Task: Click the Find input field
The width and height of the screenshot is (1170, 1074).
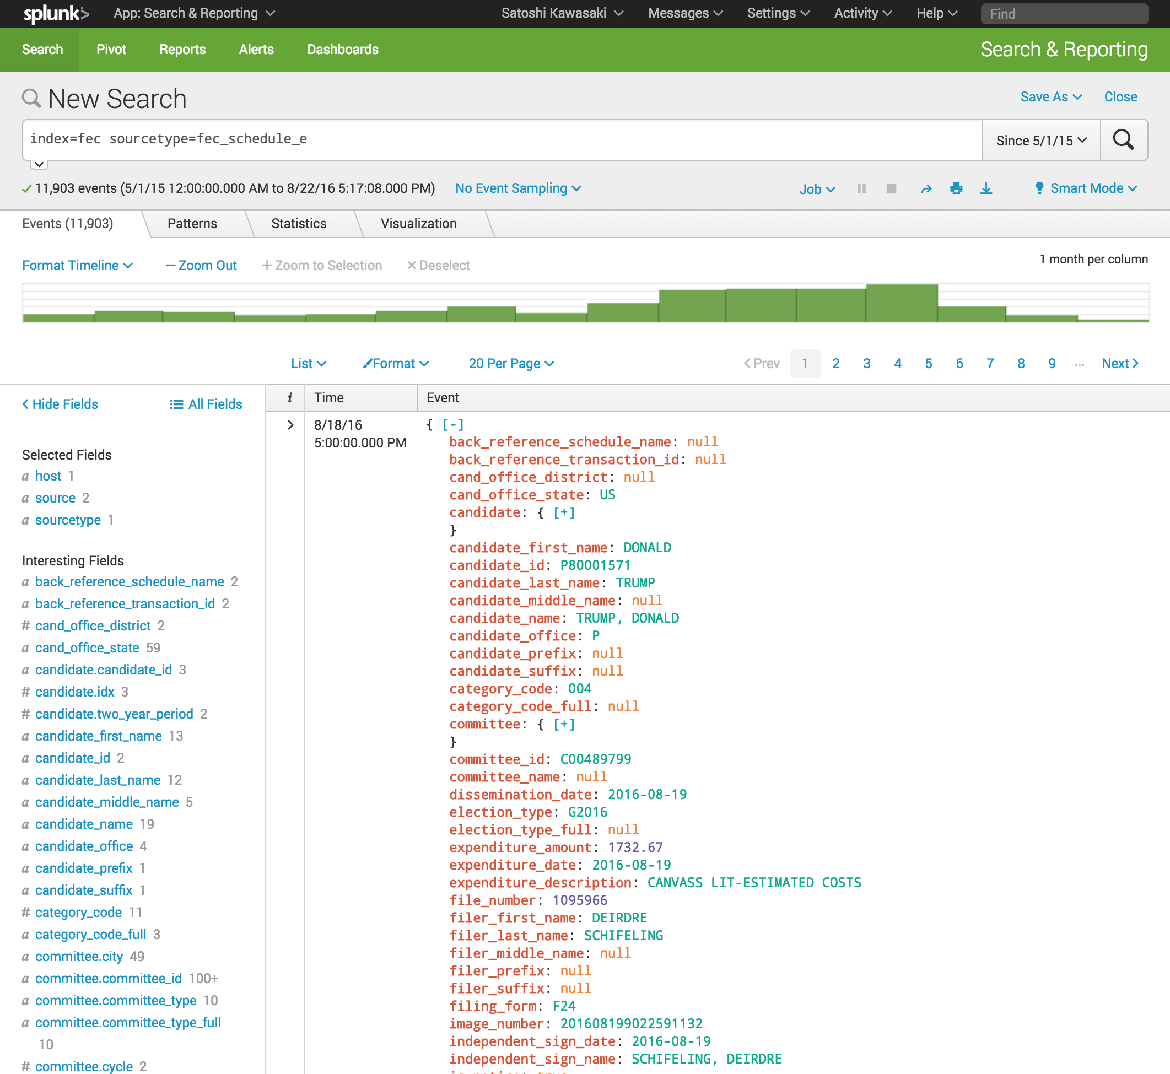Action: pyautogui.click(x=1064, y=13)
